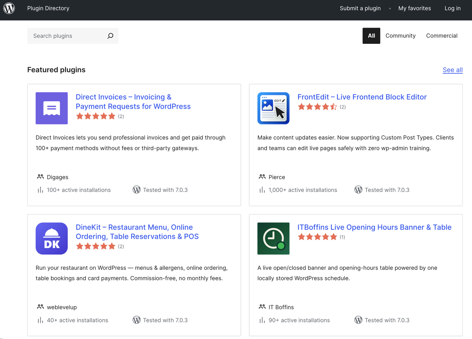Click the Digages author name

coord(58,177)
